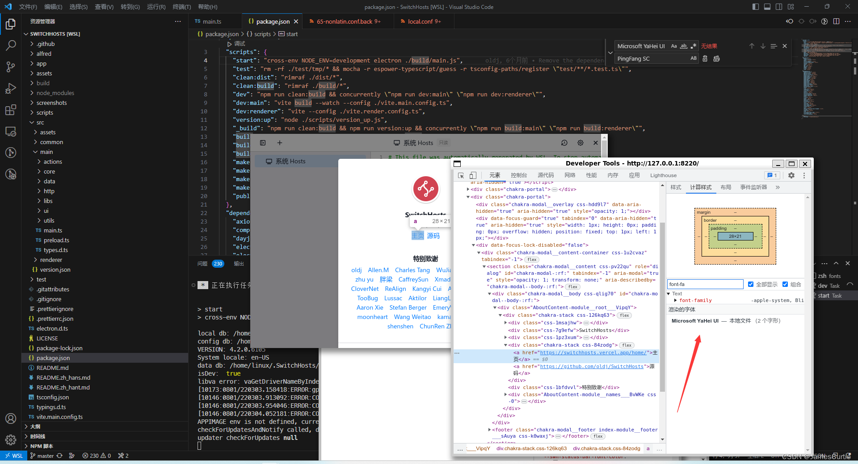The image size is (858, 464).
Task: Open the 终端(T) menu
Action: 182,7
